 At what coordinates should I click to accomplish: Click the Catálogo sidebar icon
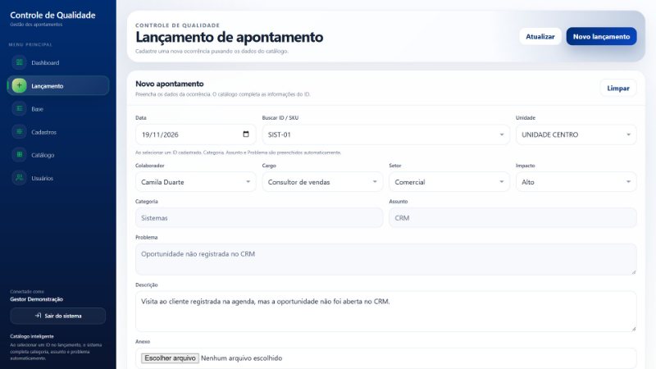coord(19,155)
